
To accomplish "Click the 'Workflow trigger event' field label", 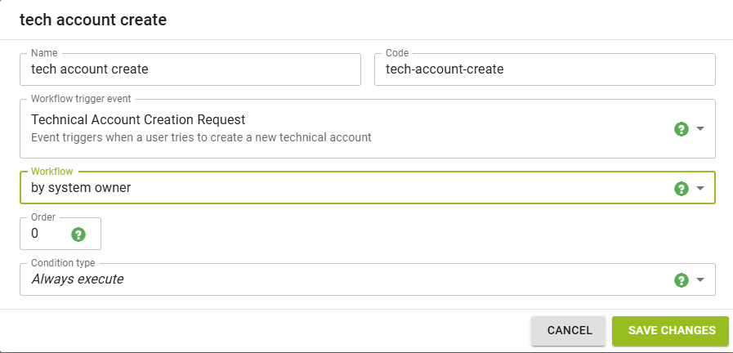I will 81,99.
